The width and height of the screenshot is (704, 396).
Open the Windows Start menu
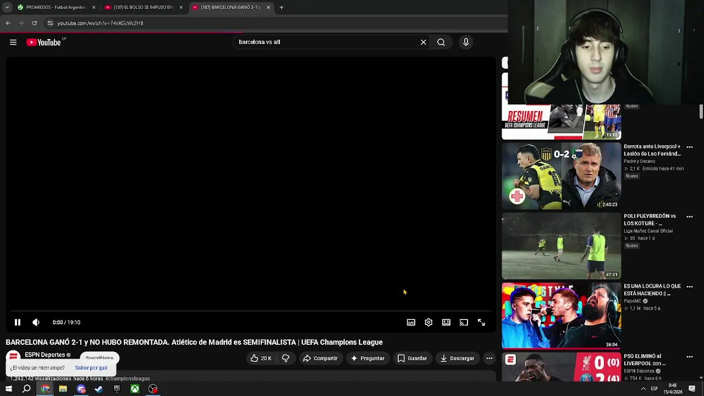[x=8, y=389]
